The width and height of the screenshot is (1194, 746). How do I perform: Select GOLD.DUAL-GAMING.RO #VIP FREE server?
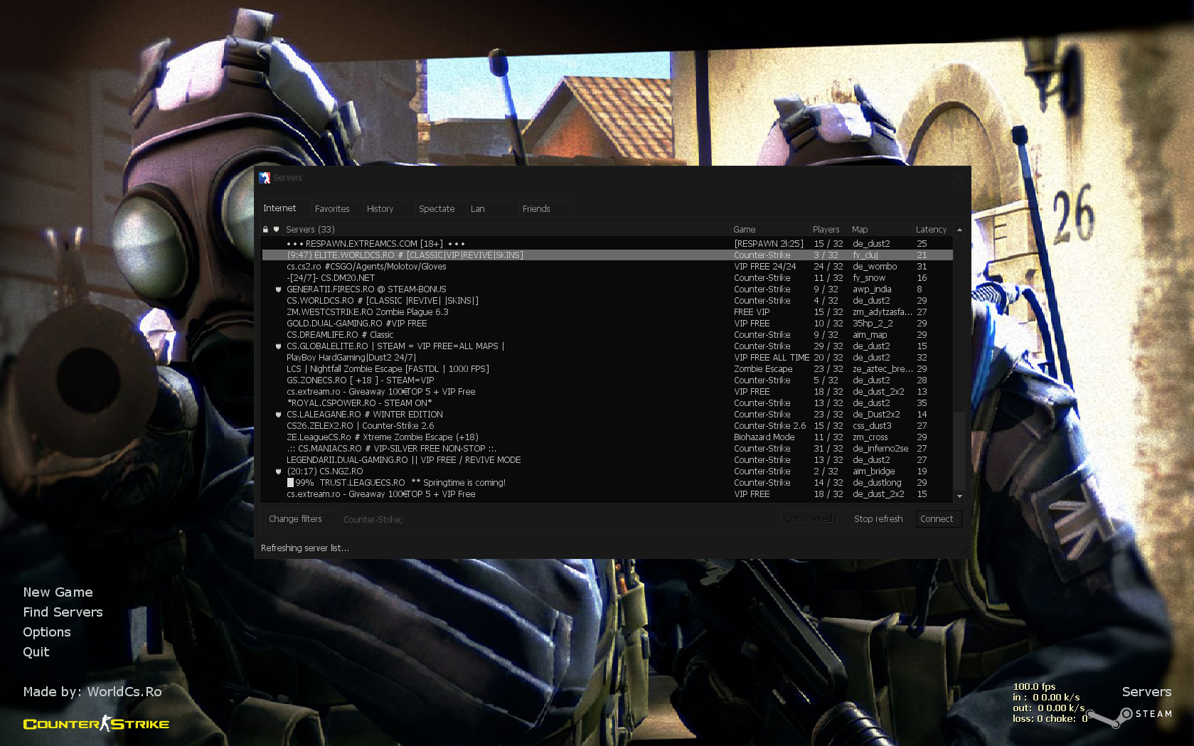point(607,324)
